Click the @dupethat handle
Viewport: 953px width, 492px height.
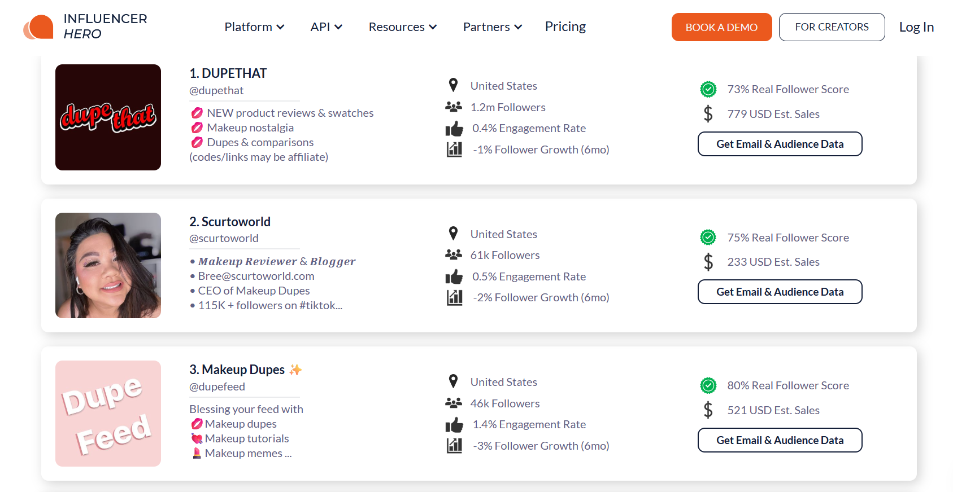(x=216, y=90)
